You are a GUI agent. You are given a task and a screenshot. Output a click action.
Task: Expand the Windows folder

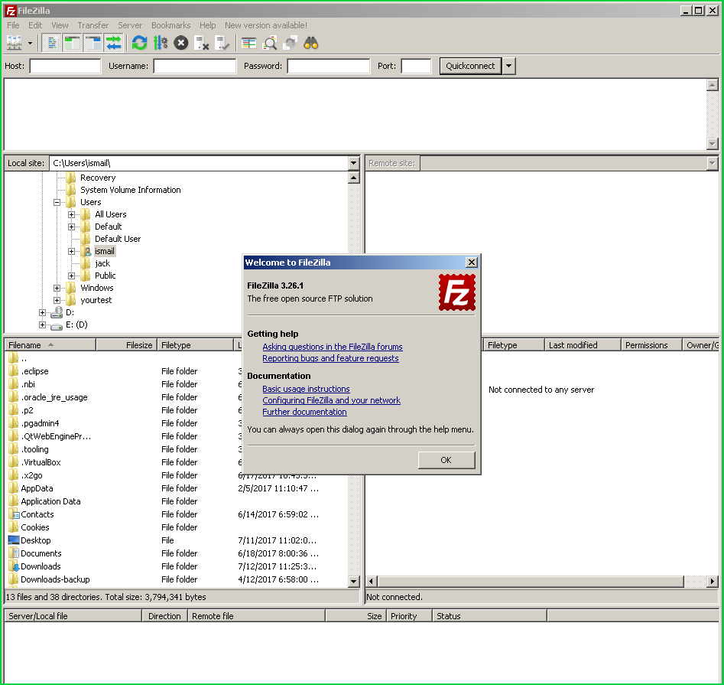[57, 288]
